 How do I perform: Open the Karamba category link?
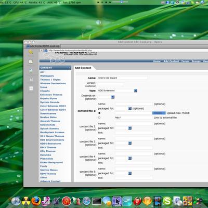pyautogui.click(x=46, y=155)
